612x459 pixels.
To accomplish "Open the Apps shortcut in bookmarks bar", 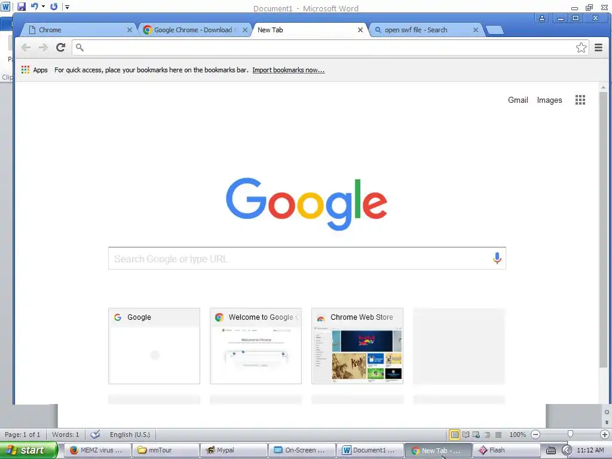I will pyautogui.click(x=34, y=70).
